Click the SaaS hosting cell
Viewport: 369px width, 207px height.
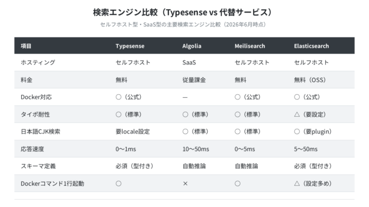(189, 63)
